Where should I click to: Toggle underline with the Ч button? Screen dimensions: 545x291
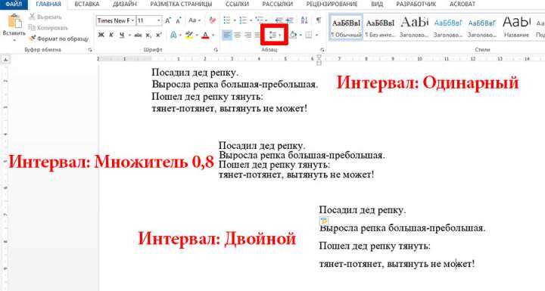[x=122, y=35]
